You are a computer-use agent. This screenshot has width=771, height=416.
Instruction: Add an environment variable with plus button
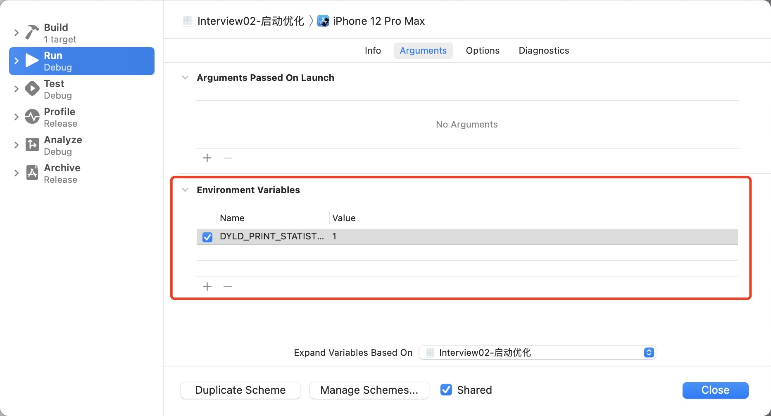207,286
